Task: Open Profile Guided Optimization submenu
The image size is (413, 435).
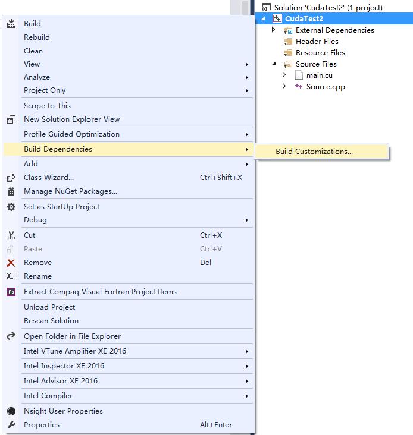Action: [x=129, y=134]
